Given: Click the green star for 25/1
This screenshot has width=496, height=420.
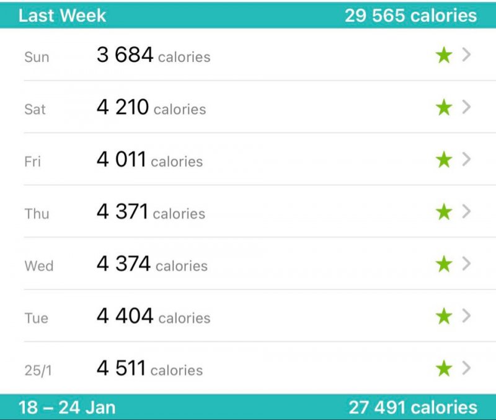Looking at the screenshot, I should tap(444, 368).
